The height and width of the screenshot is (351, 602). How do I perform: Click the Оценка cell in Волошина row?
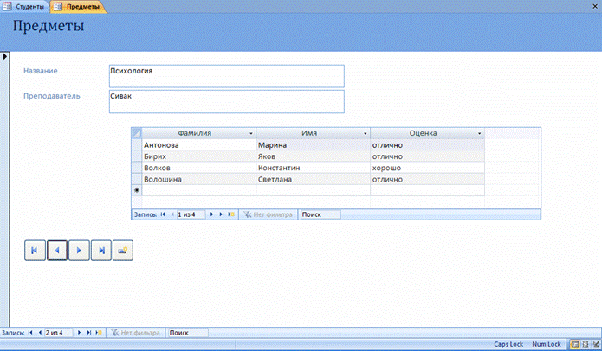[427, 179]
